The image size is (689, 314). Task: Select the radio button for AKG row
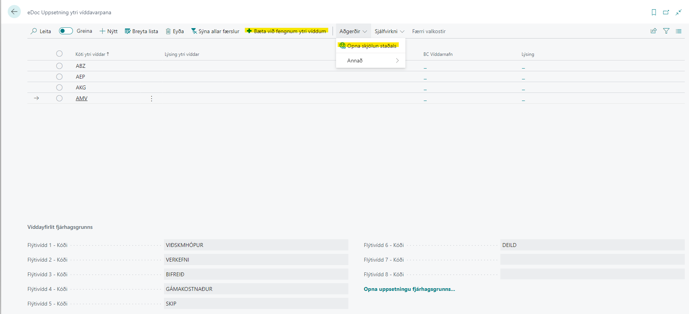click(x=59, y=87)
